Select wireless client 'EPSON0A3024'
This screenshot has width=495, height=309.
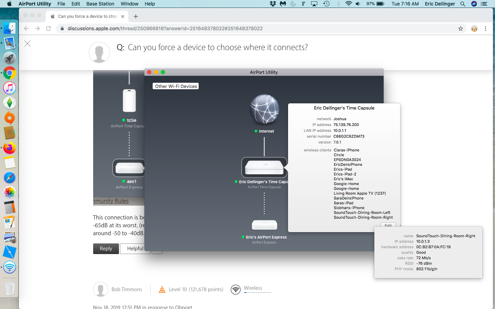pyautogui.click(x=347, y=160)
